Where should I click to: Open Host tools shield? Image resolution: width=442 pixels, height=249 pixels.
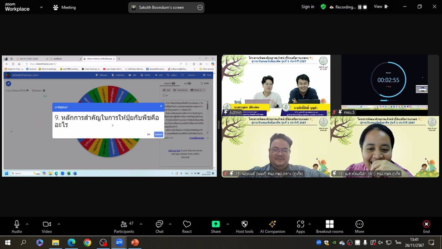tap(245, 227)
